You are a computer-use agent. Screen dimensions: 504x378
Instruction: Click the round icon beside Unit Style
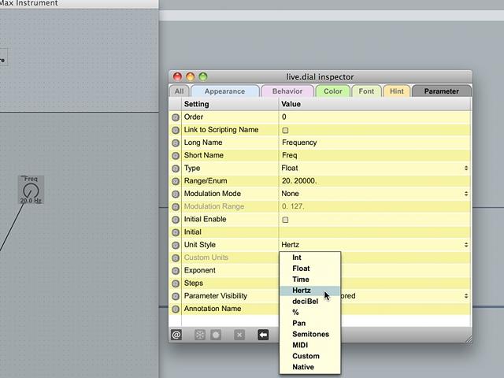pyautogui.click(x=176, y=245)
